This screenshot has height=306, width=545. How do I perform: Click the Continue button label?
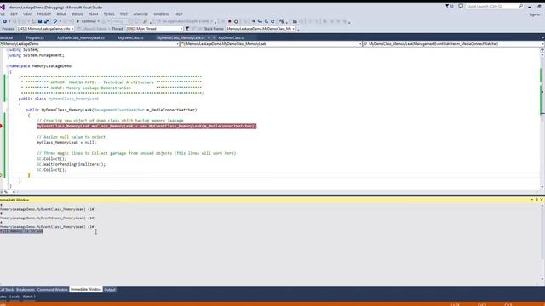89,21
